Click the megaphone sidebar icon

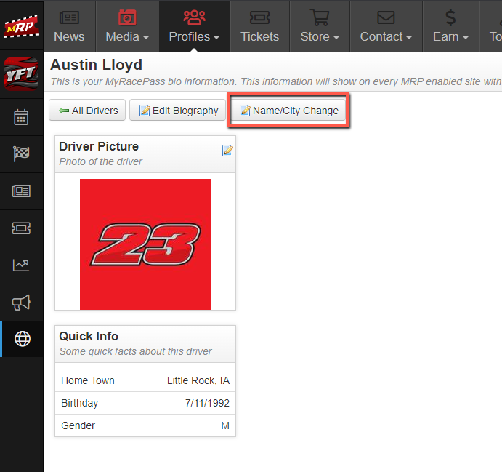(x=21, y=303)
